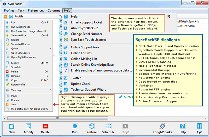Click the Profile column header
Viewport: 209px width, 137px height.
tap(19, 16)
